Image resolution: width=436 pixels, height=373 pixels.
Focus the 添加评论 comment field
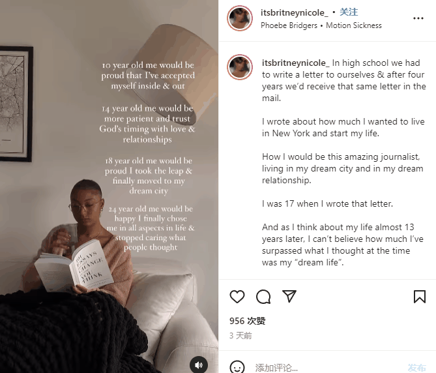tap(328, 368)
